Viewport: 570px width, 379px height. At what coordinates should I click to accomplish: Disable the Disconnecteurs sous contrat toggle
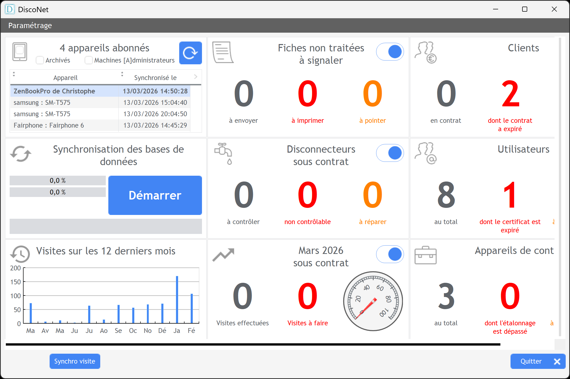pyautogui.click(x=390, y=153)
